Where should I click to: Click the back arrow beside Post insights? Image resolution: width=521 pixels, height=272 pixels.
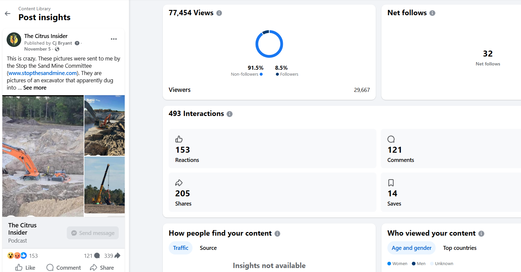coord(8,14)
